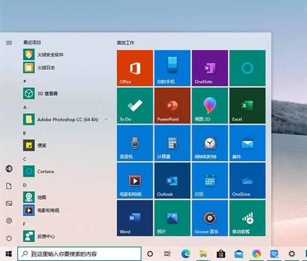Open Settings gear in Start sidebar

9,221
